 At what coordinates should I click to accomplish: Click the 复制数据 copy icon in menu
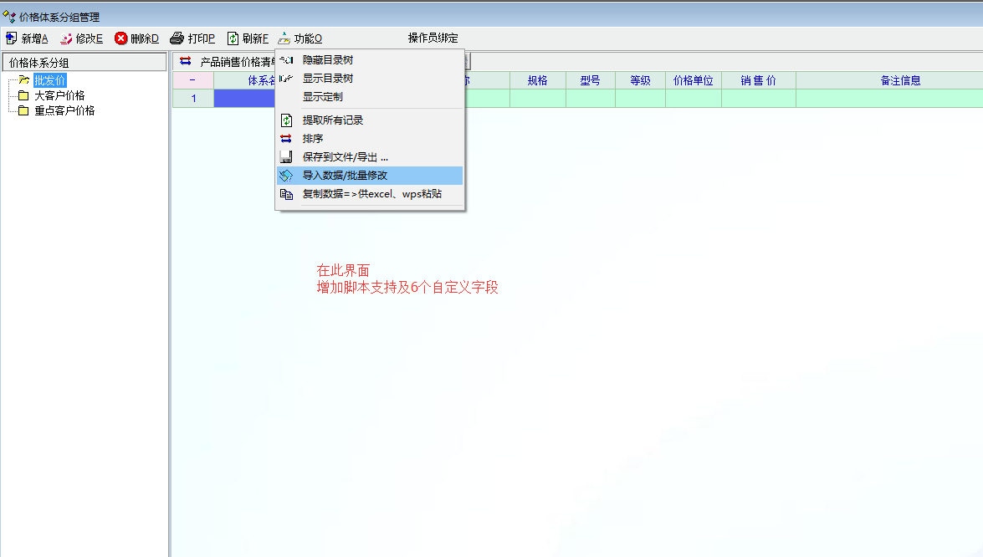coord(286,194)
